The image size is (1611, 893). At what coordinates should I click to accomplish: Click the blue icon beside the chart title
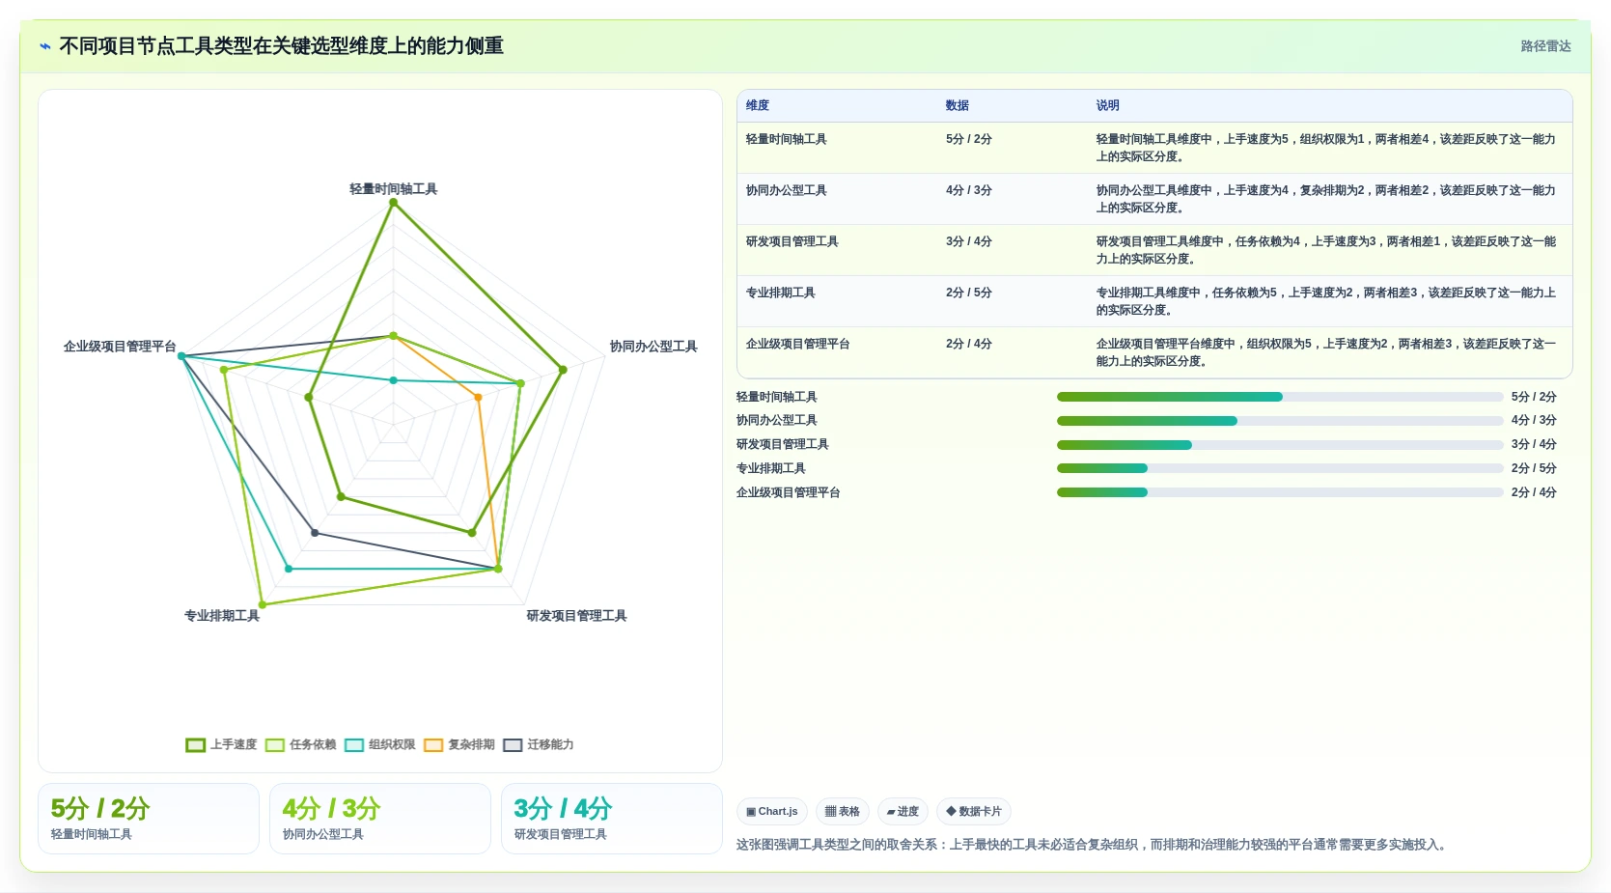tap(44, 46)
